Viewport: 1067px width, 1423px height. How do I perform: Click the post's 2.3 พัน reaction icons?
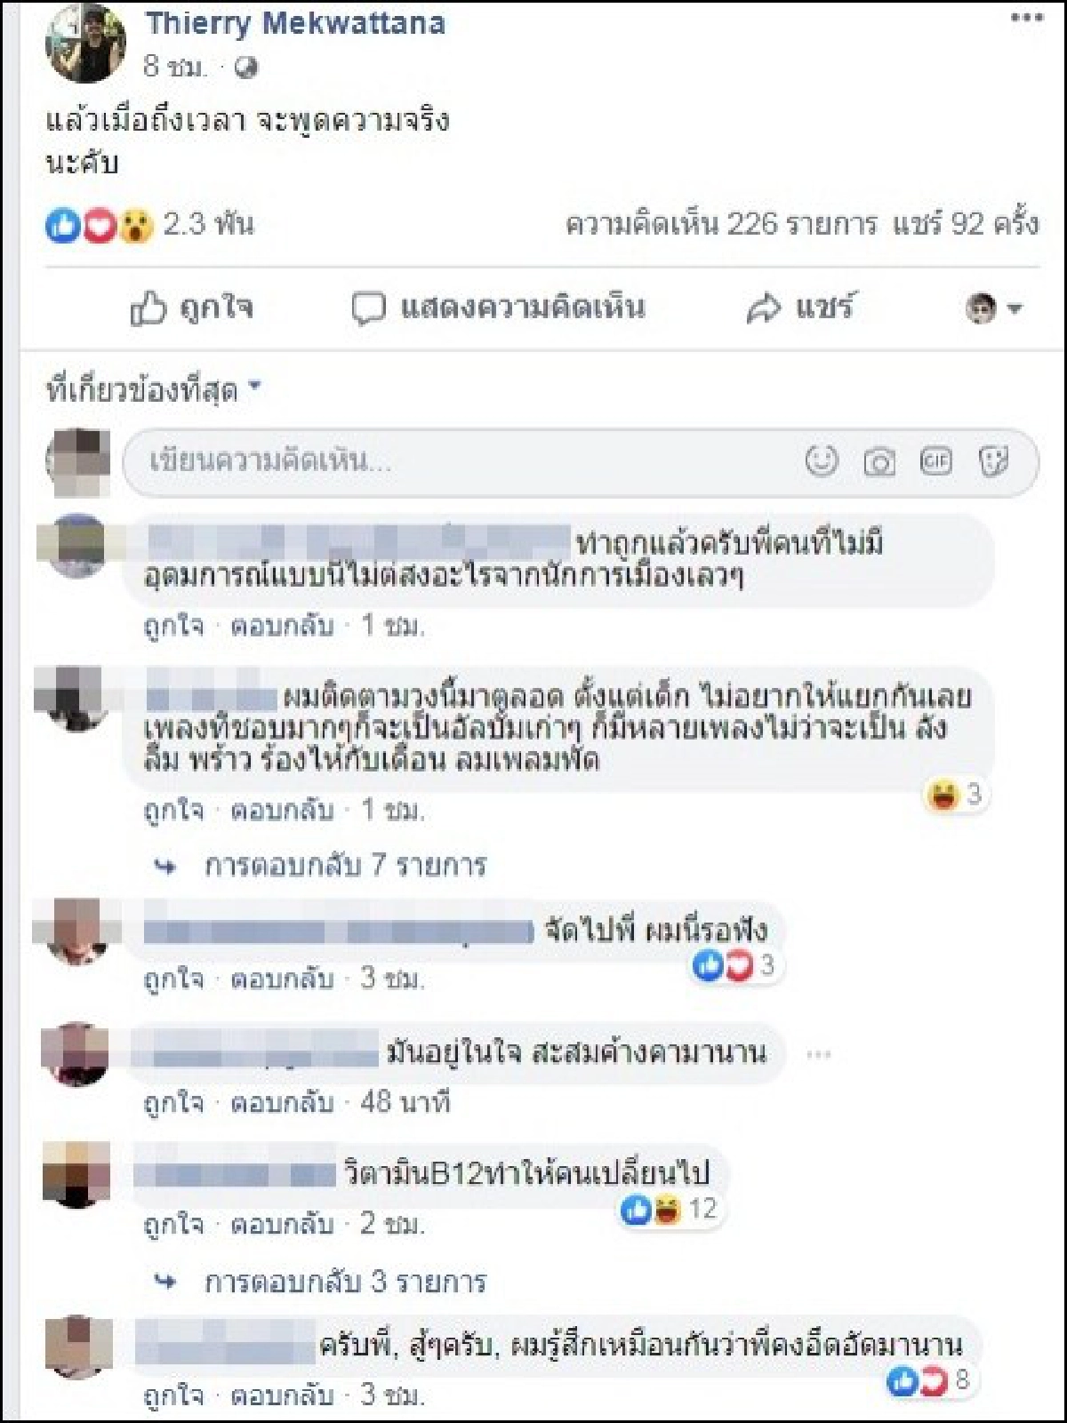pyautogui.click(x=100, y=226)
